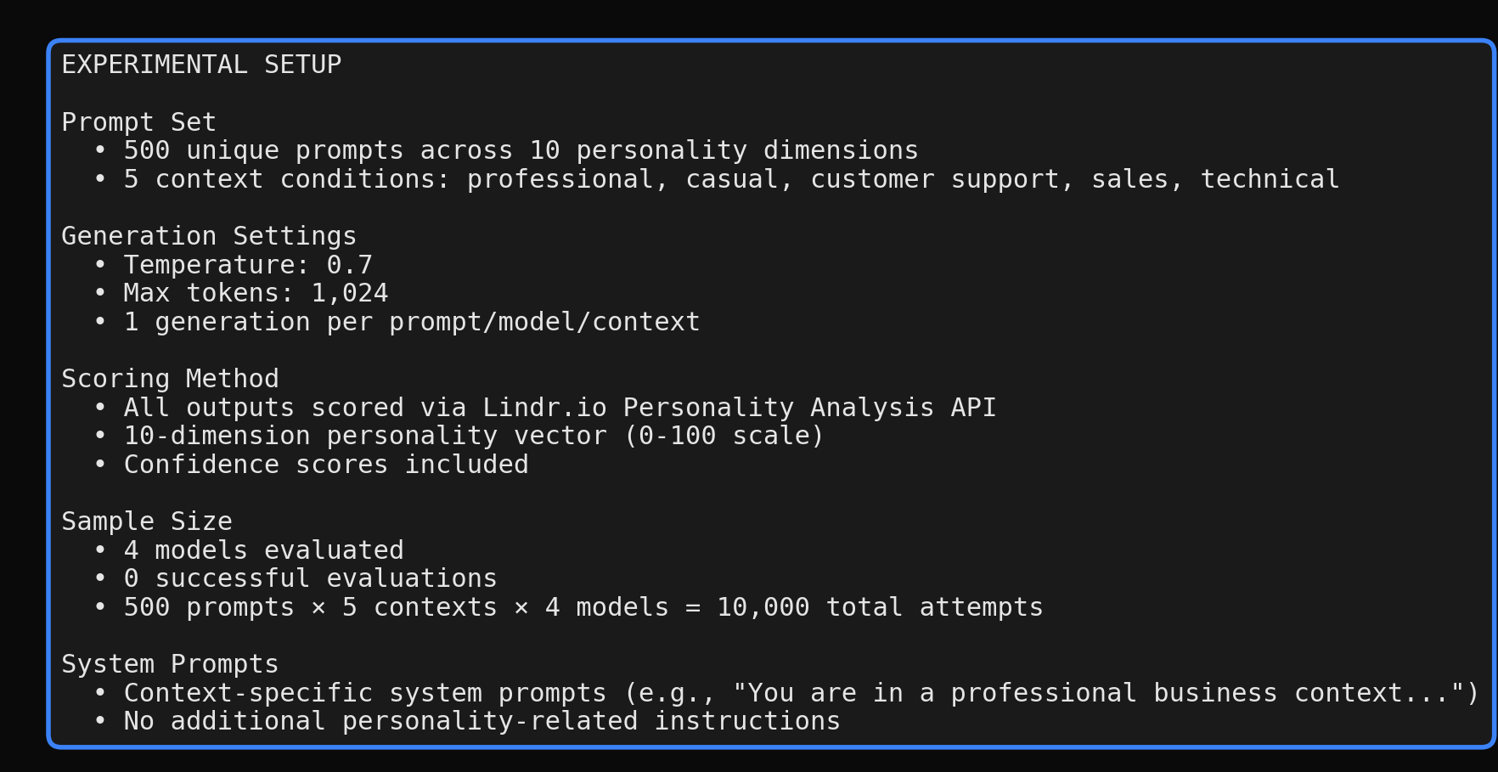Click the 4 models evaluated line

[263, 550]
